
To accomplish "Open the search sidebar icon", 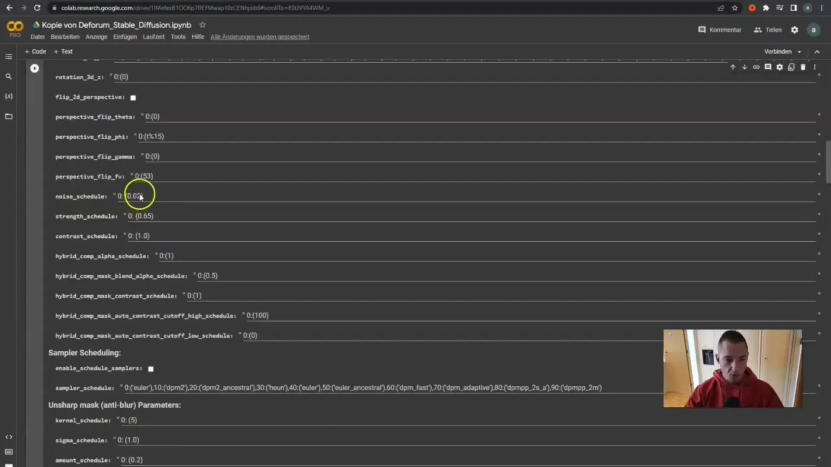I will [x=9, y=77].
